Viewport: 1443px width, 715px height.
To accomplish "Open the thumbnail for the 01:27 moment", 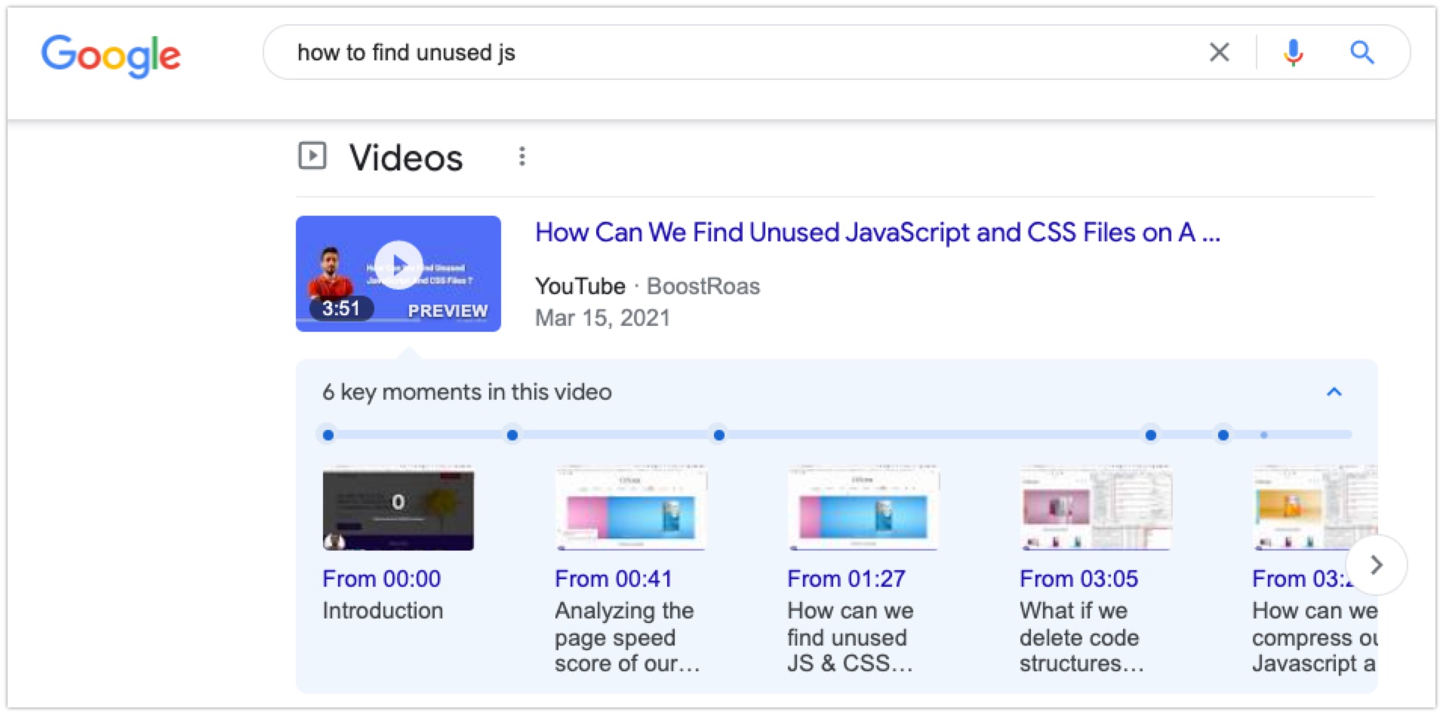I will point(863,509).
